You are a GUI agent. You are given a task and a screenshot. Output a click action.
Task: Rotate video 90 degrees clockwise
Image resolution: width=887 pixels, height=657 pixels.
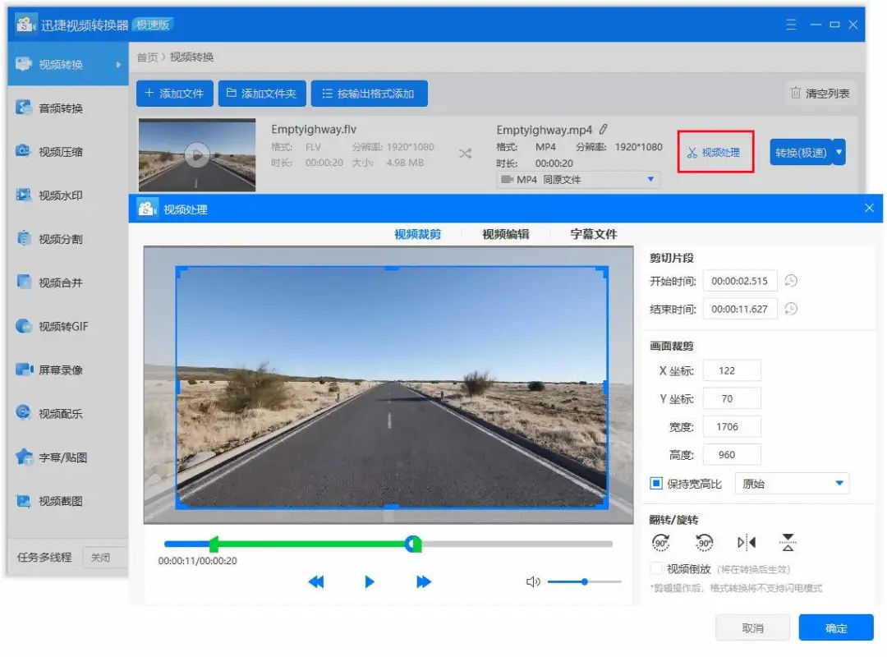[660, 542]
